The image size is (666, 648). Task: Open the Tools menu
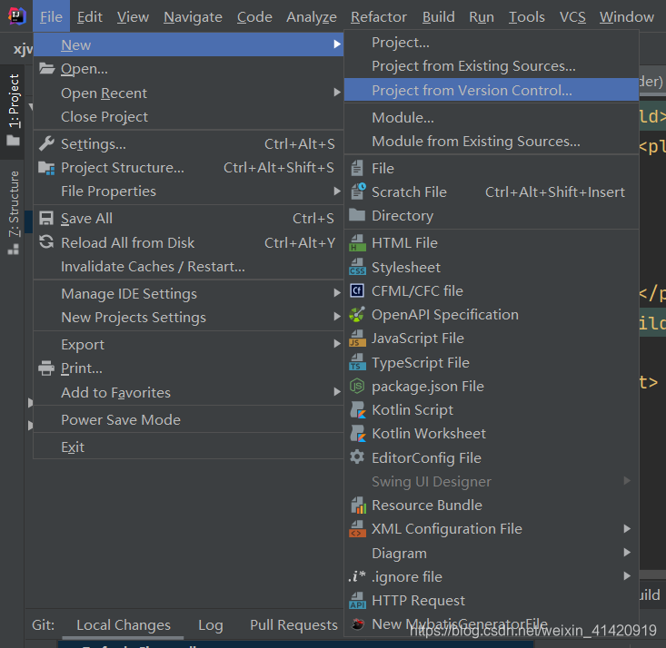[x=527, y=17]
